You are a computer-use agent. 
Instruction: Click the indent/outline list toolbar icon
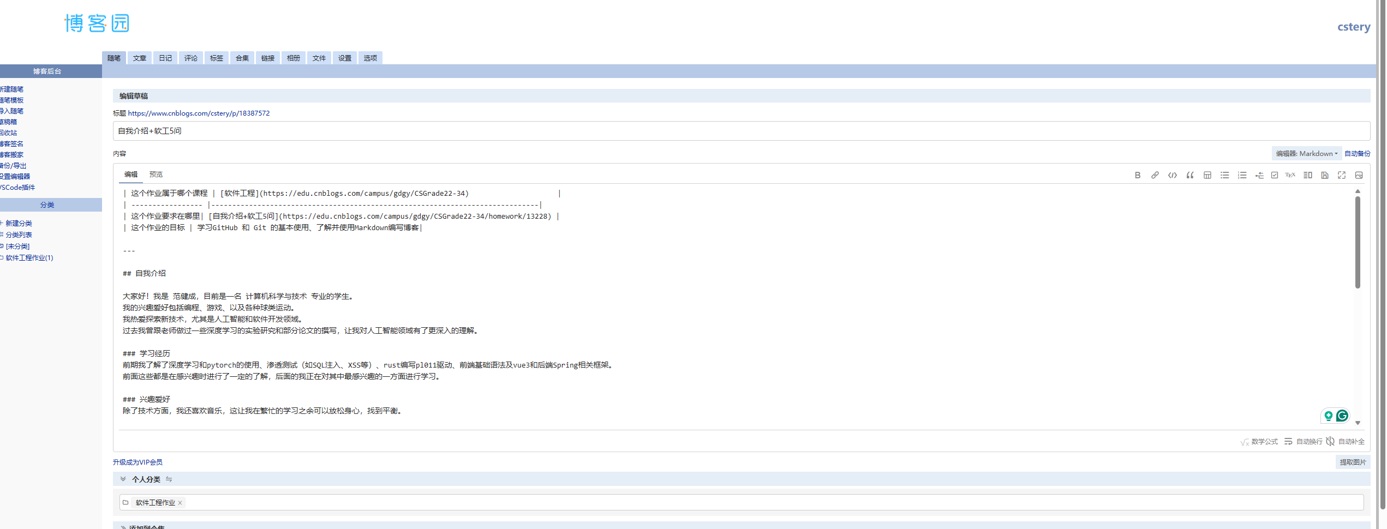(x=1259, y=175)
